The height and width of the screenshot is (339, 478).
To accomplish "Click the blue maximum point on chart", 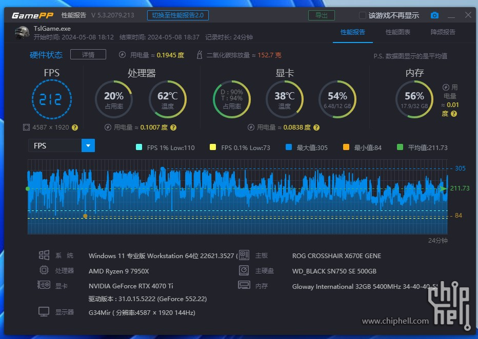I will 163,168.
